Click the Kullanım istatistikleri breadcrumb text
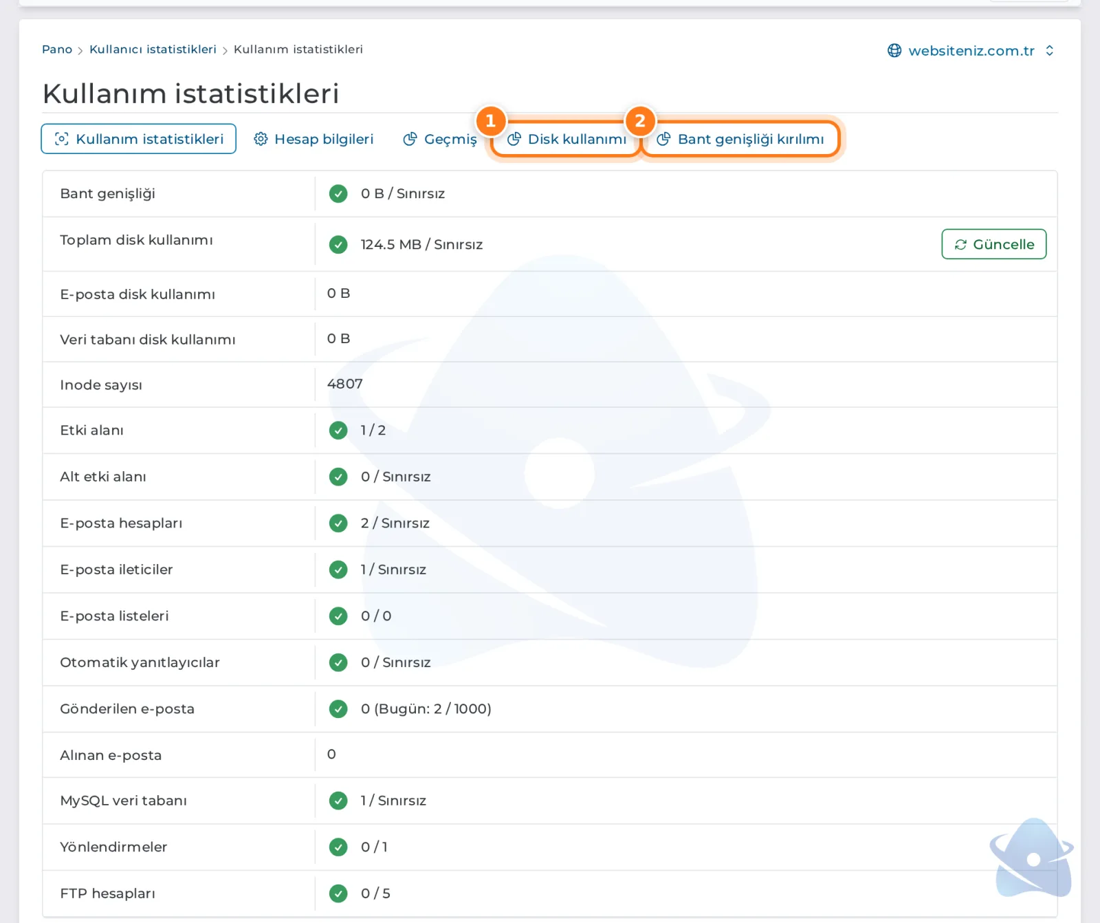 tap(298, 50)
